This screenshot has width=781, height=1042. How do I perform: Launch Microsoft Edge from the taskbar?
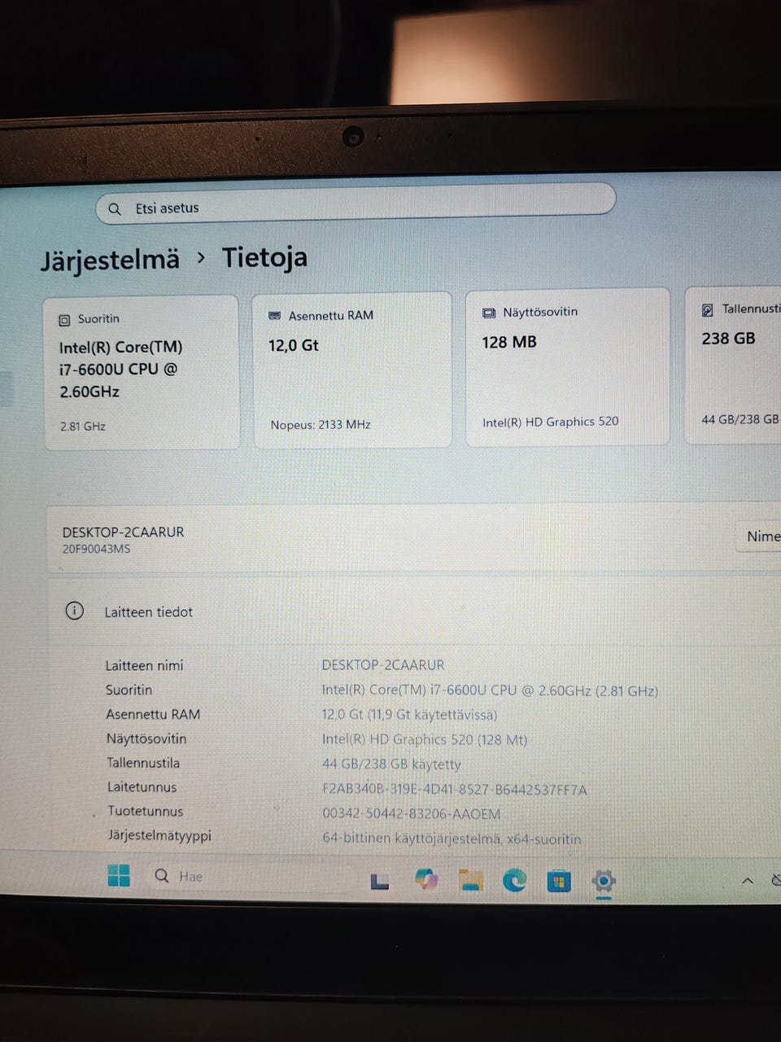514,881
